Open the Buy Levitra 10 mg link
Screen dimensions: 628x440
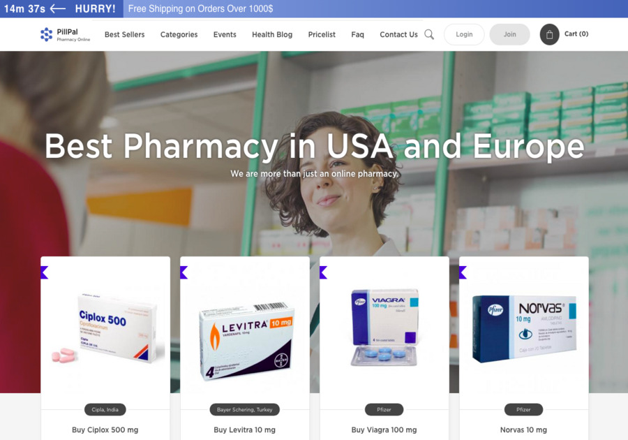coord(244,430)
